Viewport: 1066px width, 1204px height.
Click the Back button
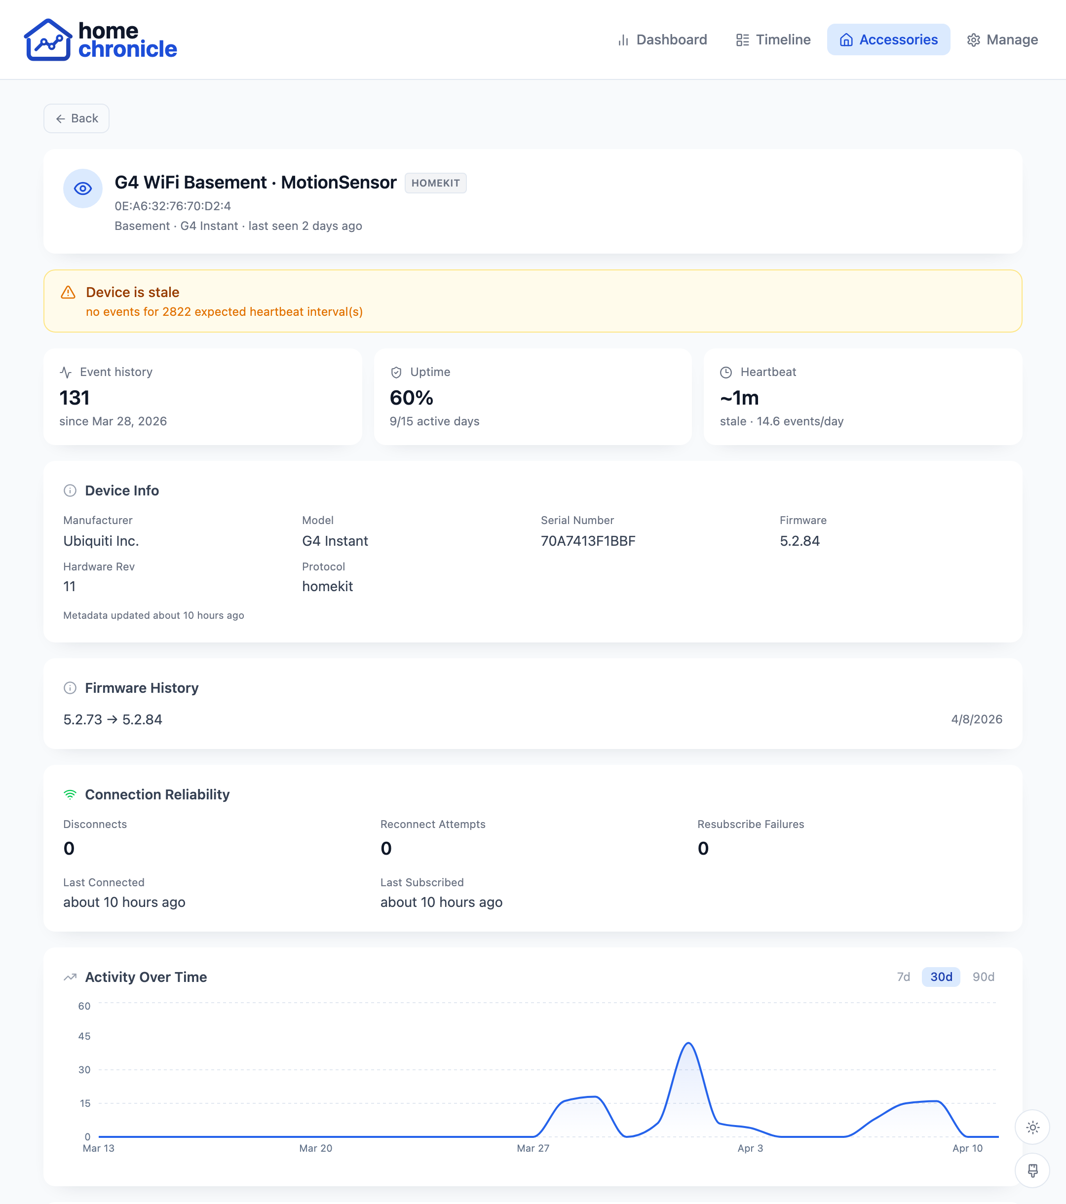tap(76, 118)
